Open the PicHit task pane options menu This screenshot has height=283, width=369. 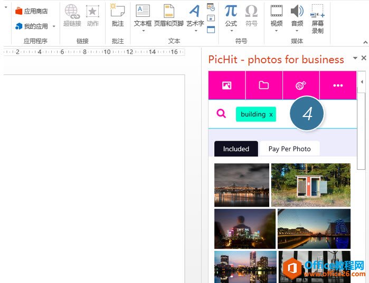point(355,58)
